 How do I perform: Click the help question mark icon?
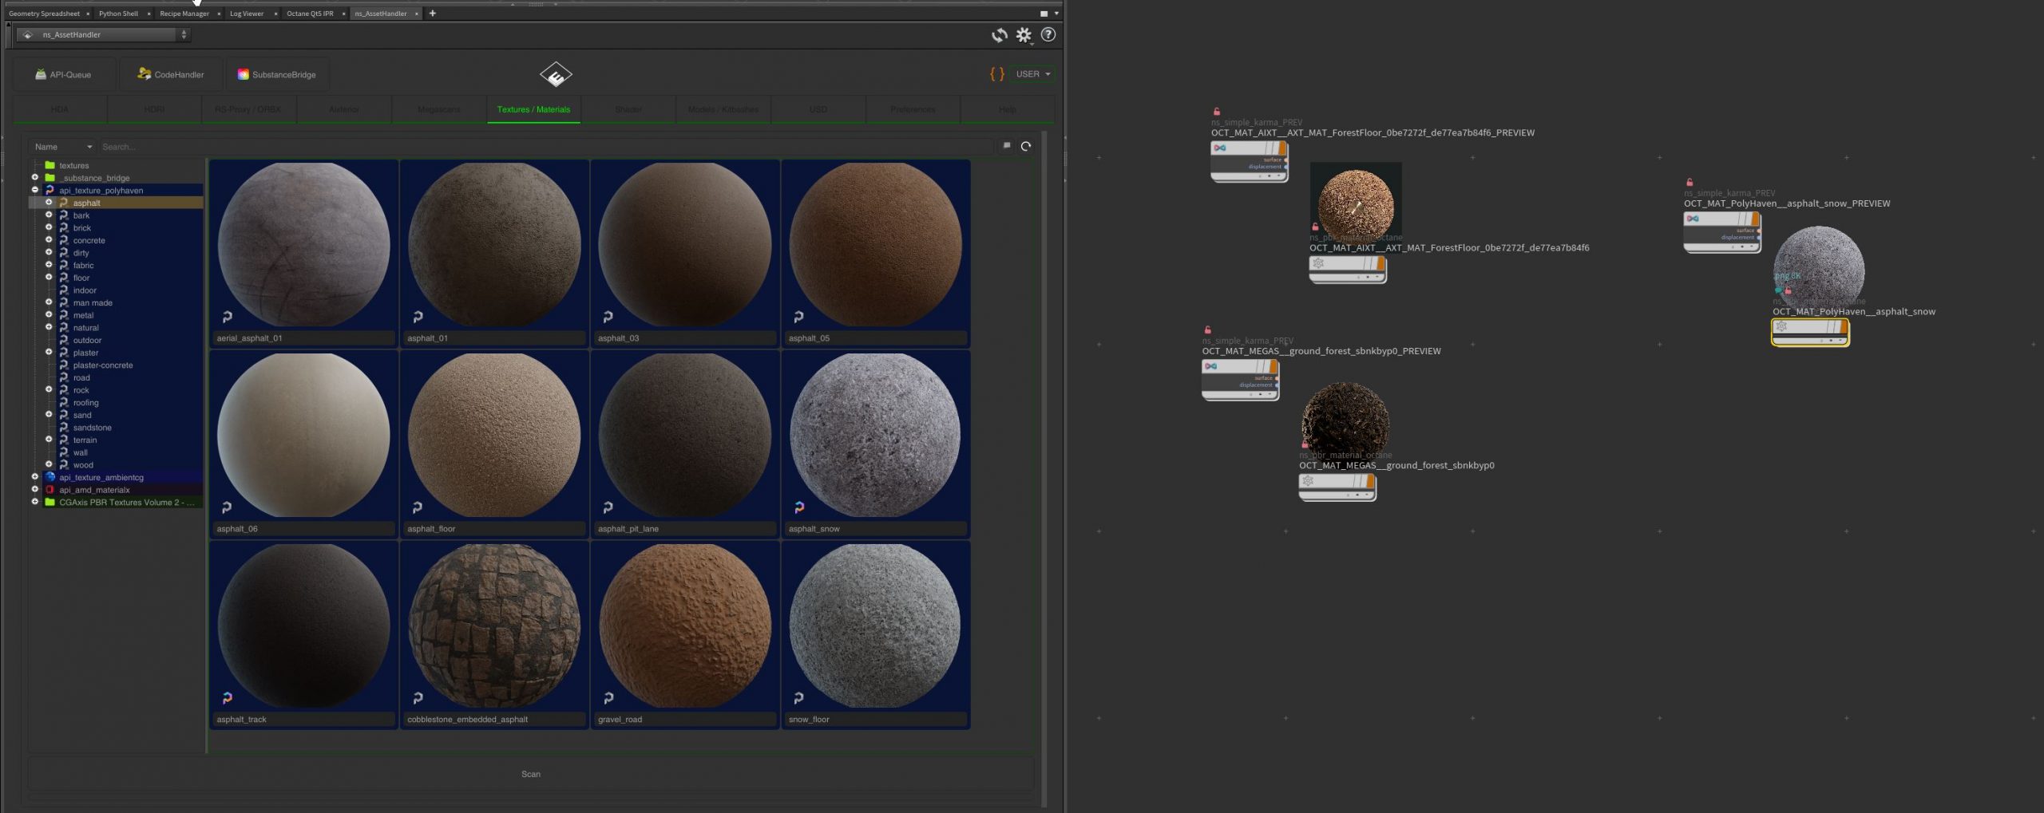coord(1048,35)
